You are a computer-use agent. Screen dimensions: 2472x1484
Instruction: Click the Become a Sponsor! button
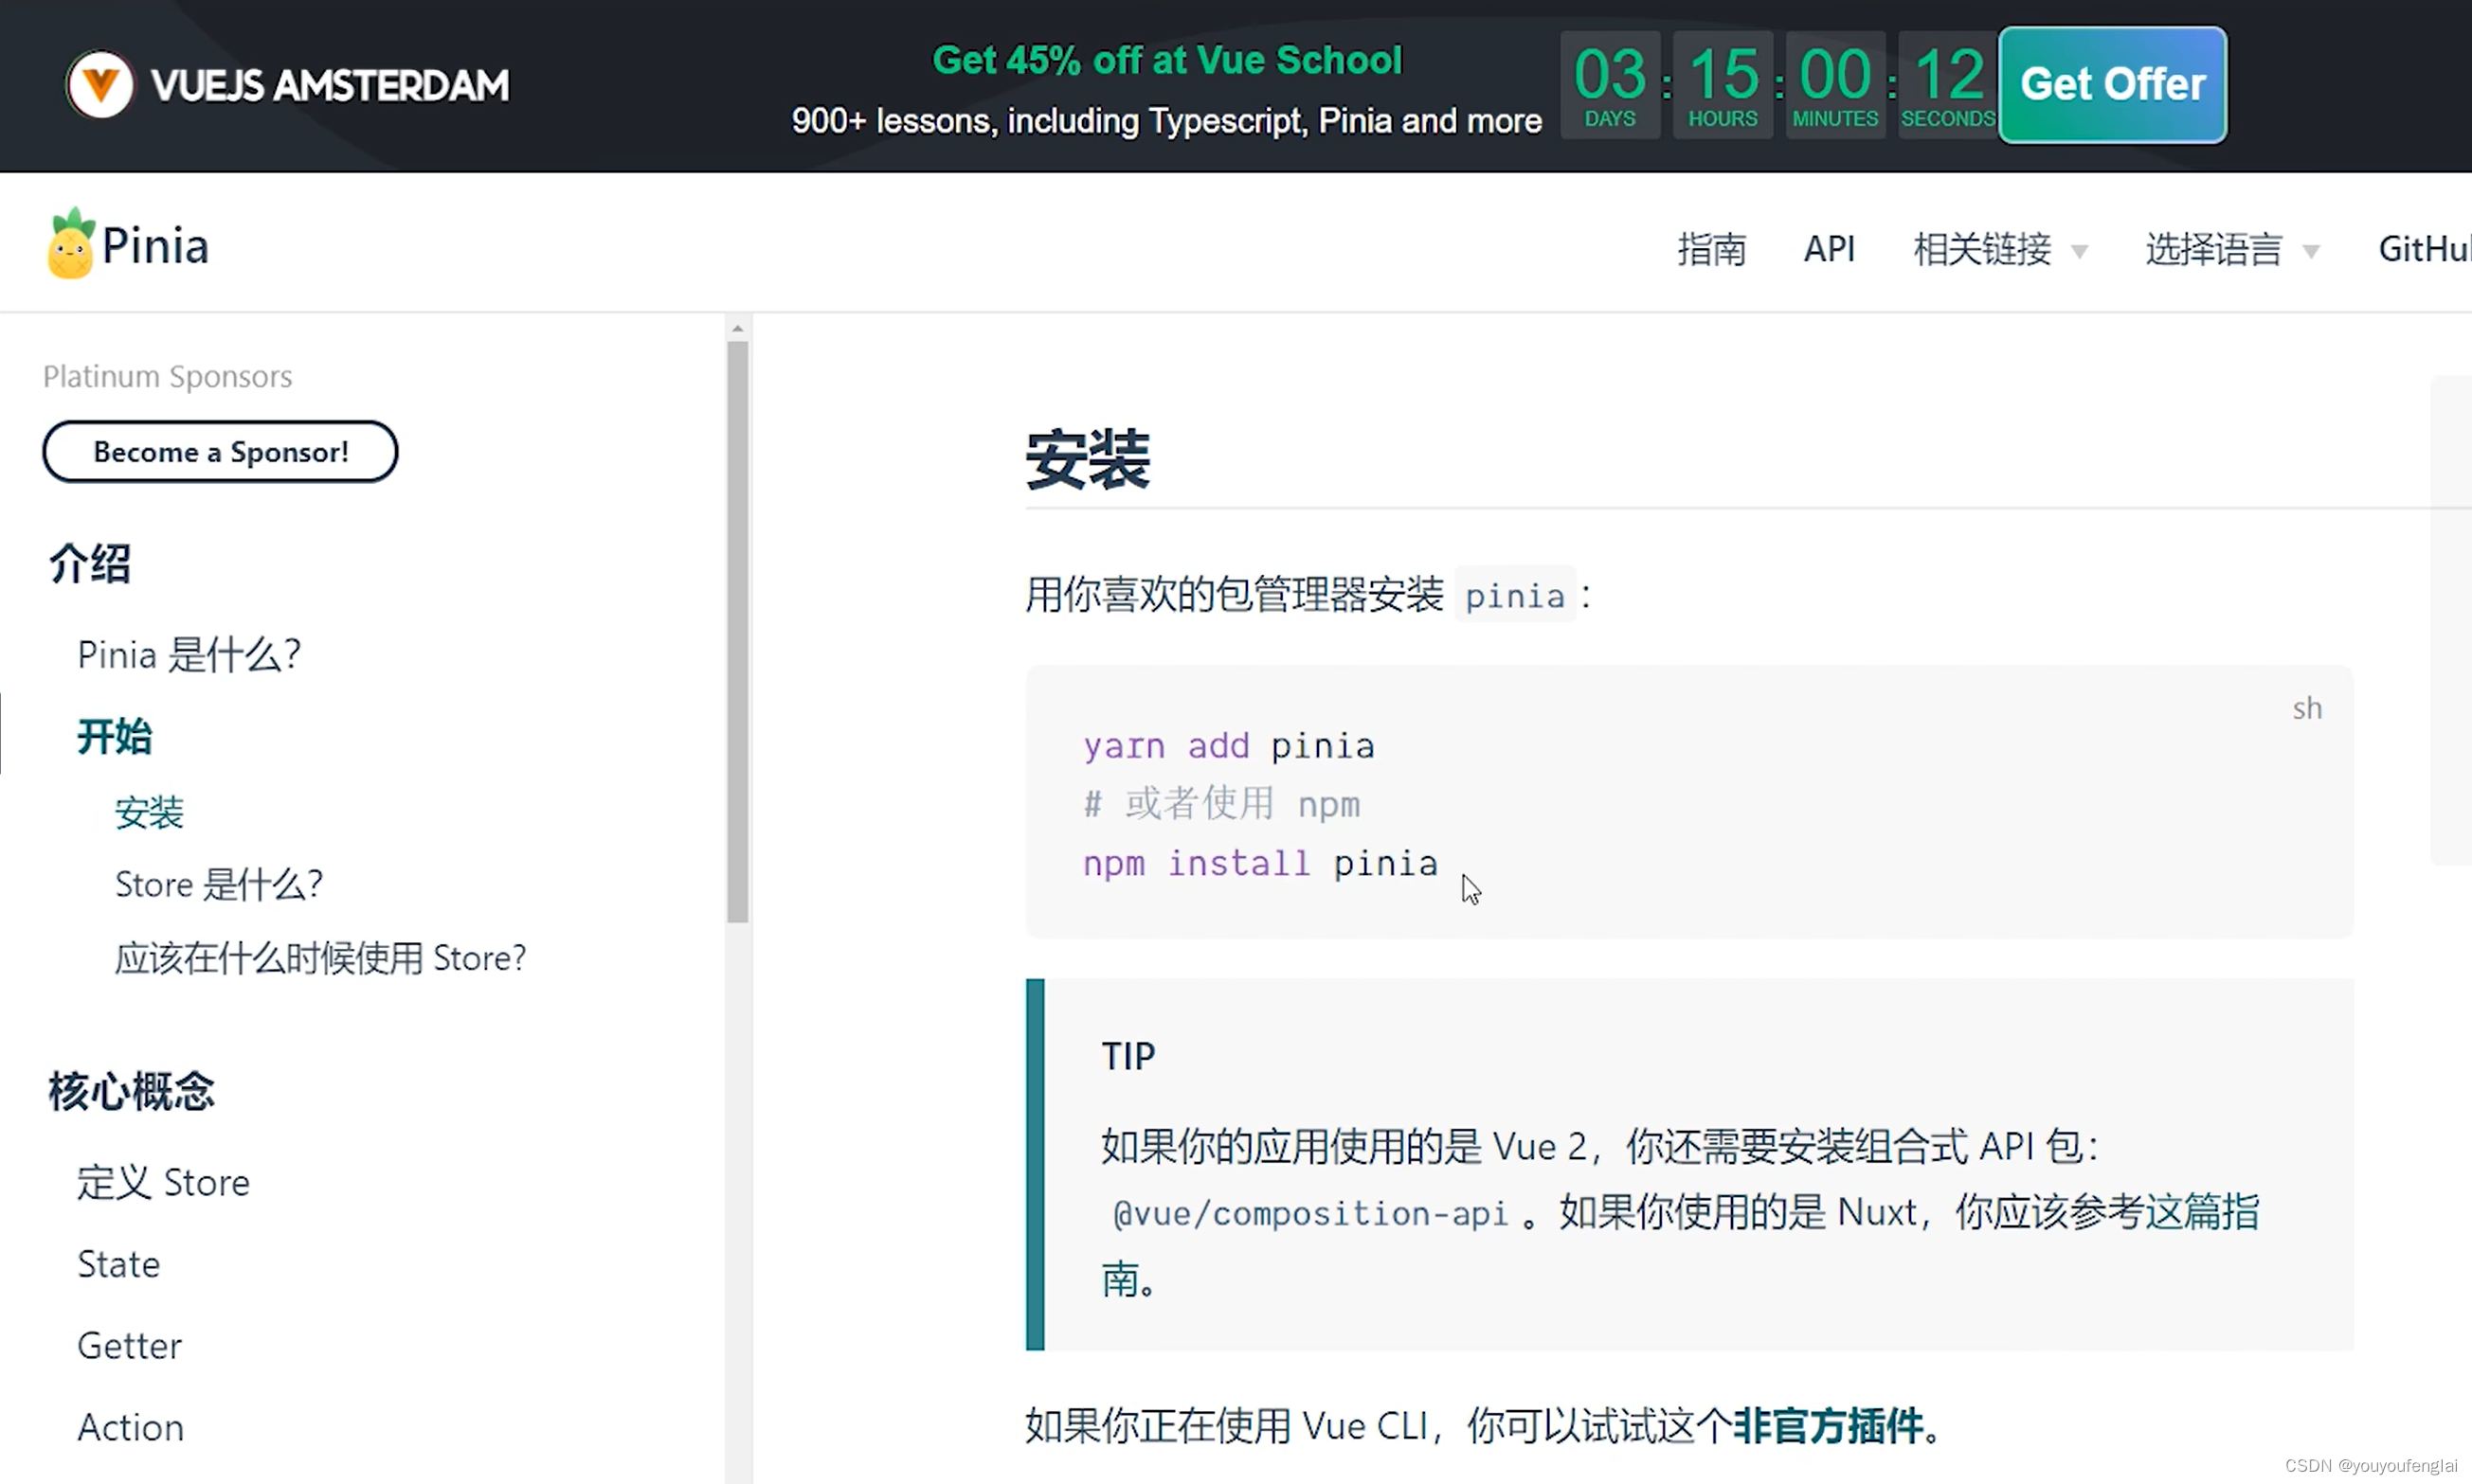(x=220, y=452)
